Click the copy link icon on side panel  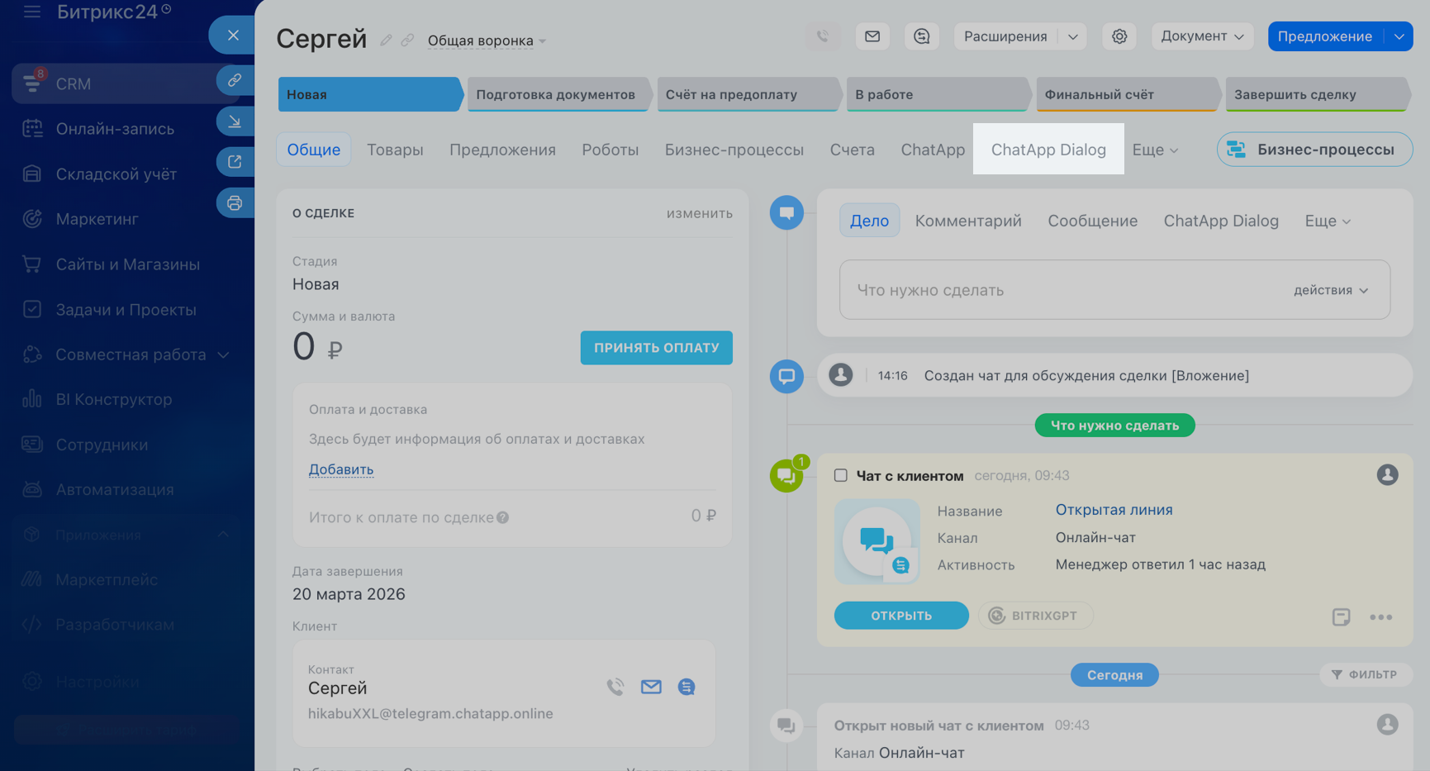point(235,80)
